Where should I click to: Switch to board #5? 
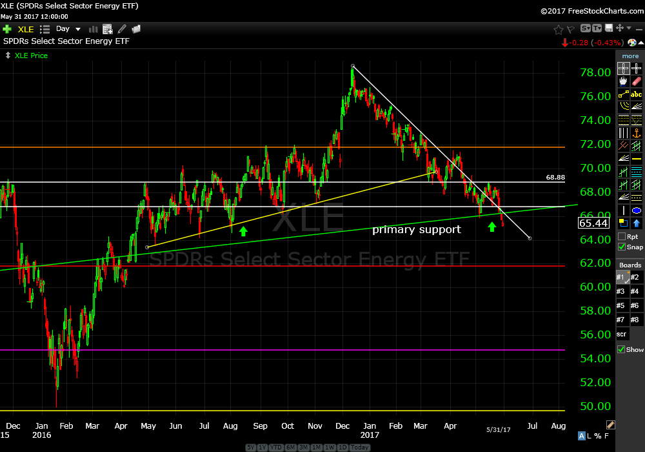pos(622,305)
